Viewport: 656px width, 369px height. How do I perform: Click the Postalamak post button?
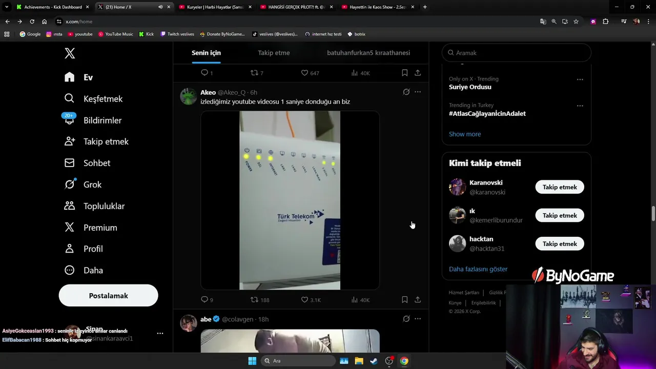coord(108,296)
